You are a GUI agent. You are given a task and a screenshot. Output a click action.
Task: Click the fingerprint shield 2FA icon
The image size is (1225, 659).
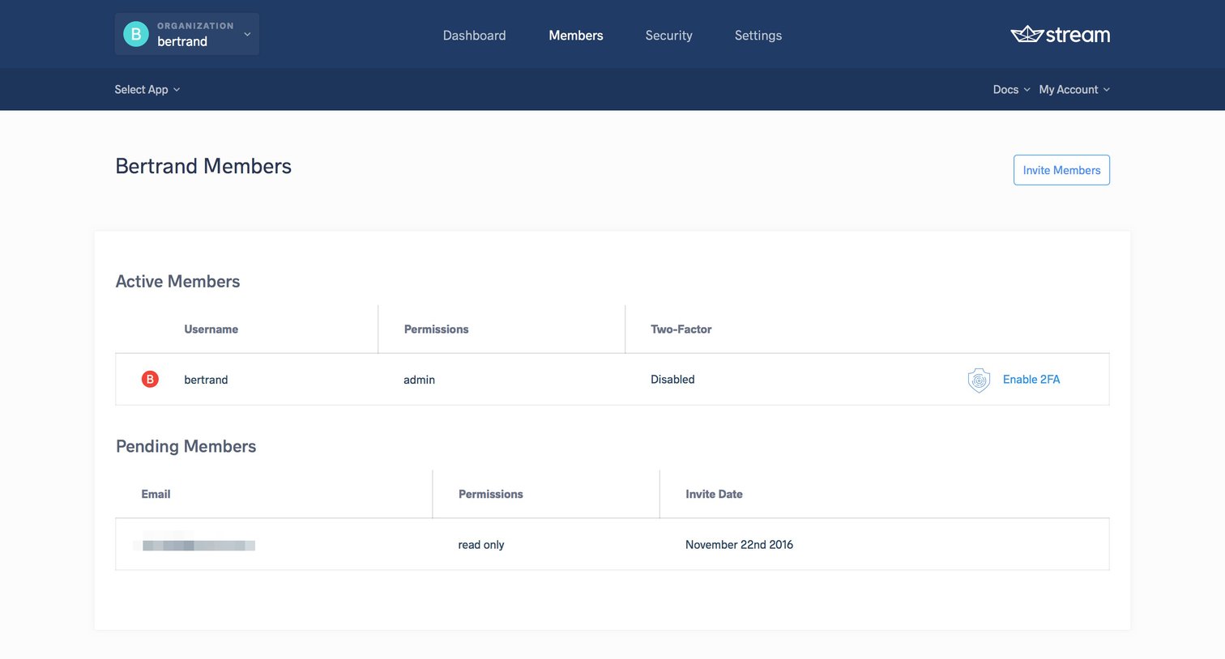979,380
